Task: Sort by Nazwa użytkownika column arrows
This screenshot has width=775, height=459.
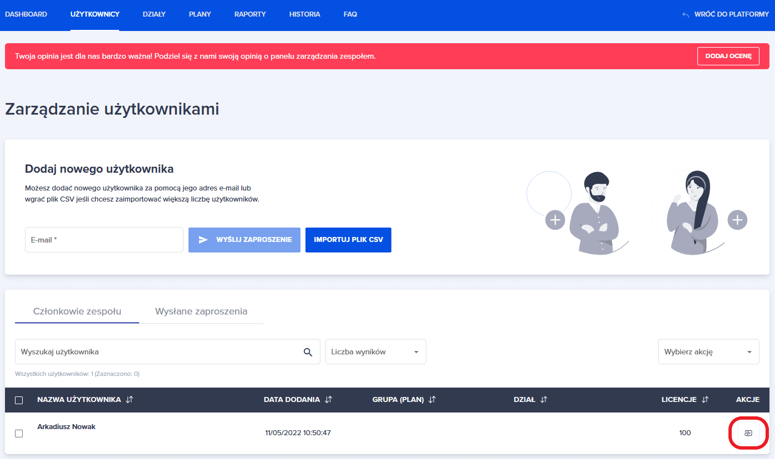Action: (x=130, y=400)
